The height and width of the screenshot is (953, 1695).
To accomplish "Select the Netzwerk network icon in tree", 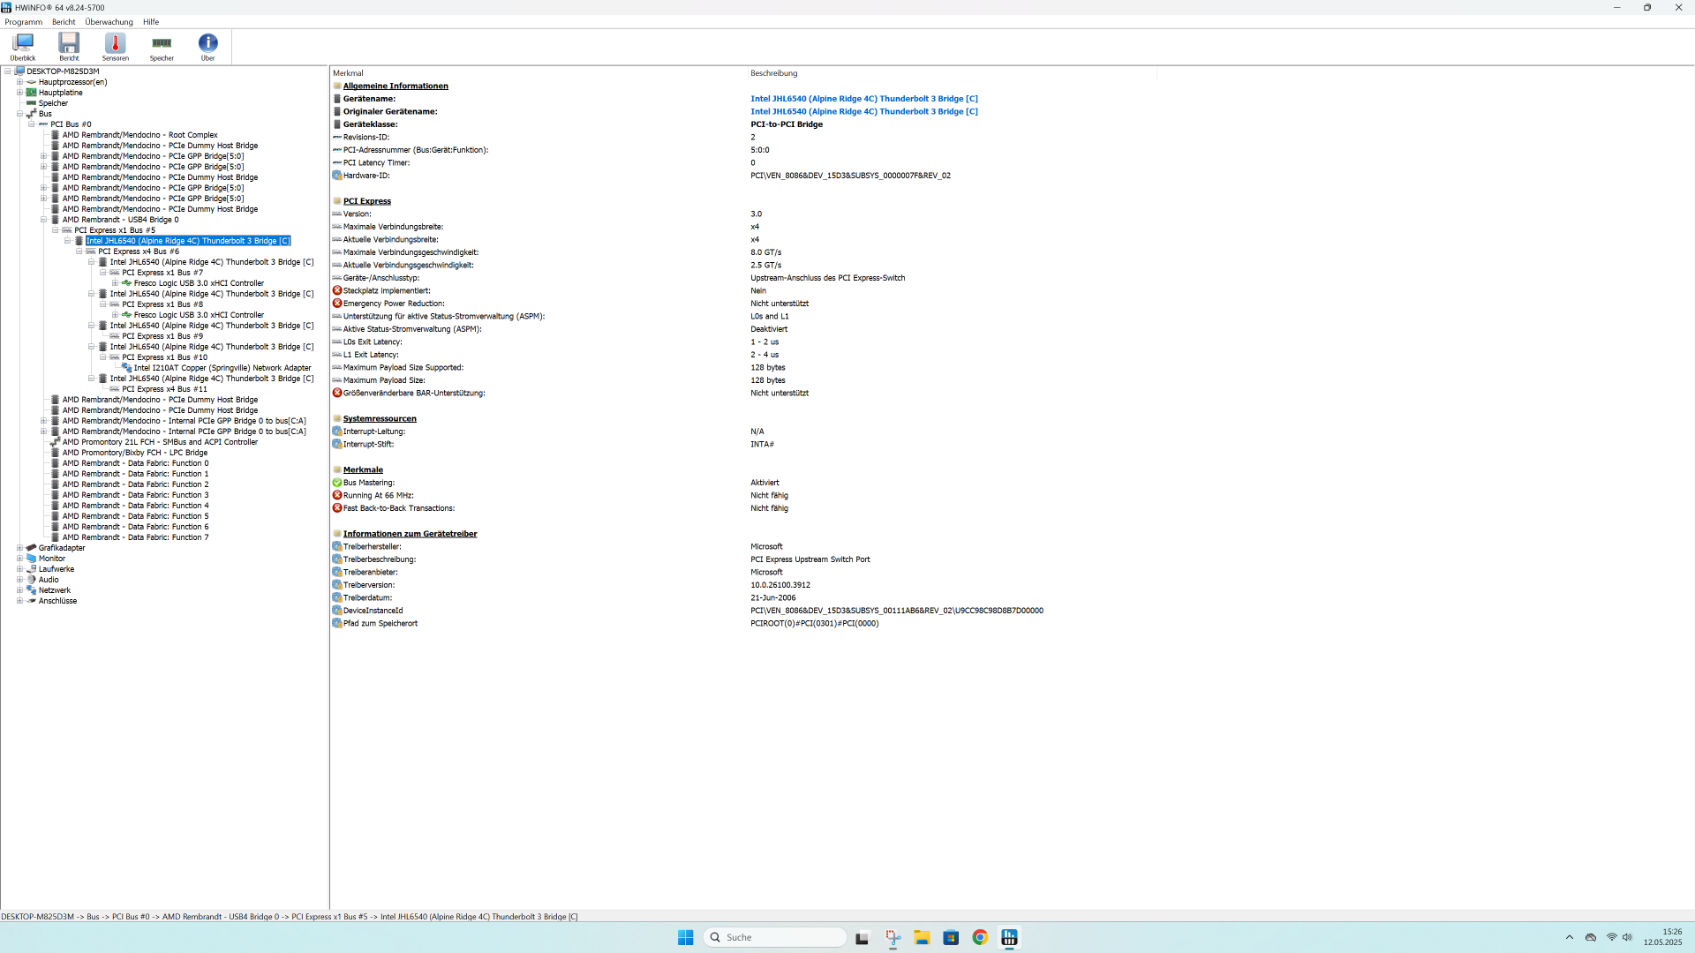I will pos(32,590).
